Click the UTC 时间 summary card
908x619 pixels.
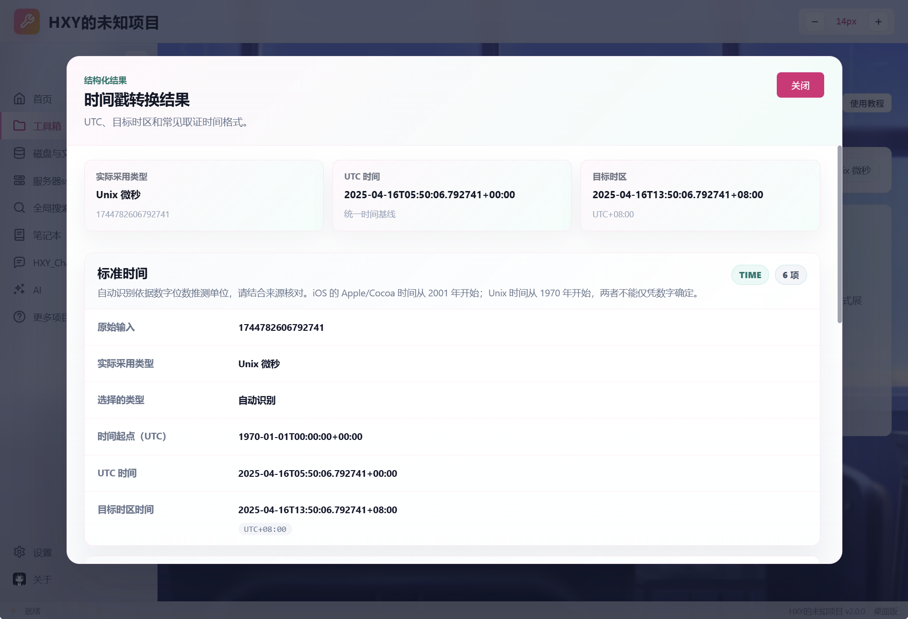click(x=452, y=195)
